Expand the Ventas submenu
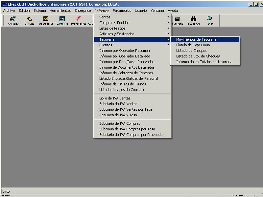263x197 pixels. tap(132, 17)
